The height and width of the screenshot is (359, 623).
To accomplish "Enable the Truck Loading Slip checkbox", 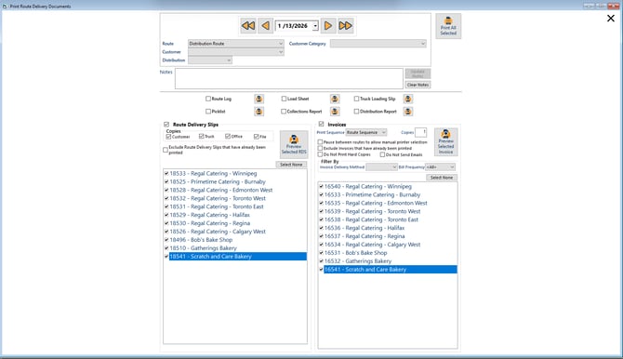I will 356,99.
